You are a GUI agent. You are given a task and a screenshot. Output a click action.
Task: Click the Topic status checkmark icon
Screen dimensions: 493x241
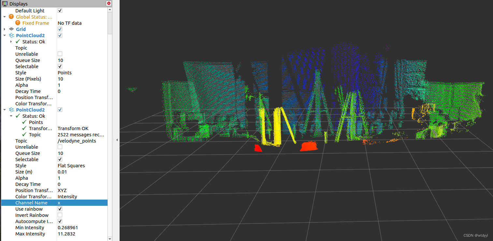coord(24,134)
